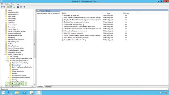
Task: Click the folder icon next to Profiles
Action: [x=11, y=73]
